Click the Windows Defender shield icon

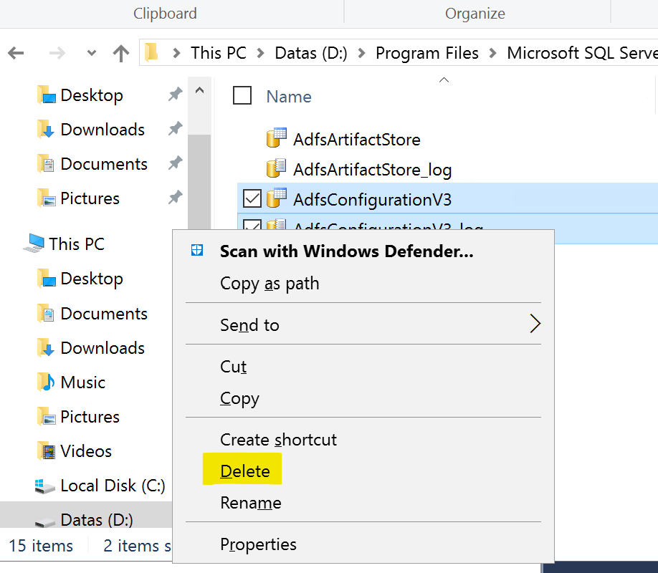[x=197, y=250]
